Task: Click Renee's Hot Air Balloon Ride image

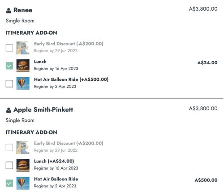Action: pos(23,83)
